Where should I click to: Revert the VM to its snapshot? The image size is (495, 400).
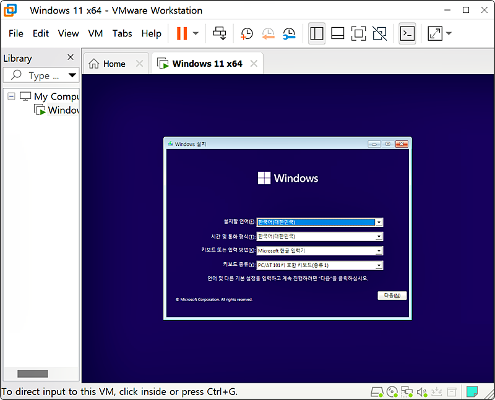269,33
